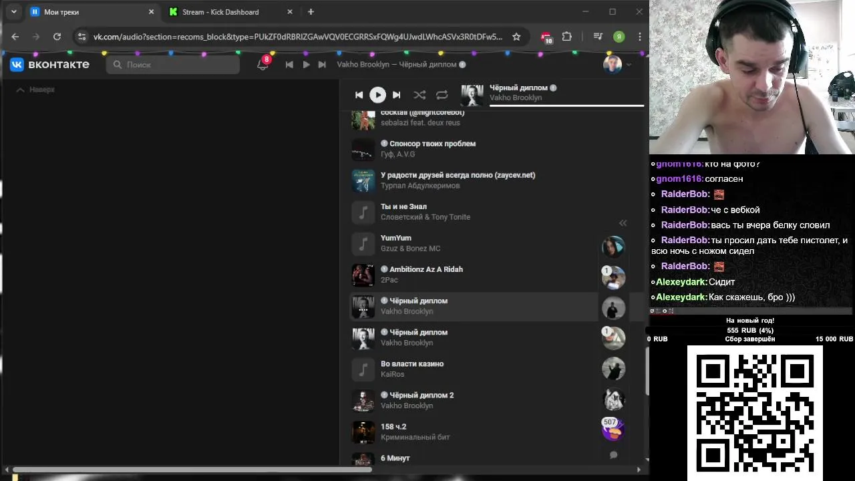Screen dimensions: 855x481
Task: Go to the ВКонтакте home logo
Action: coord(49,64)
